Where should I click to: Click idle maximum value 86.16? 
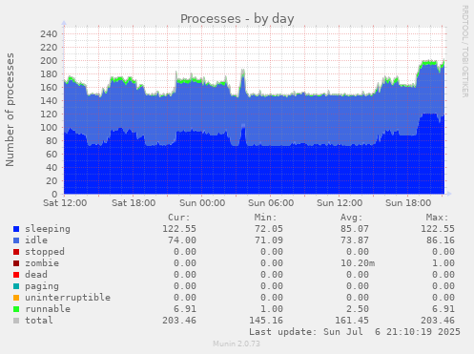point(441,240)
